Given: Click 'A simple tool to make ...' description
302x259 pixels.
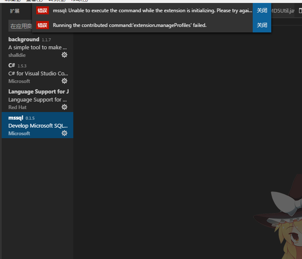Looking at the screenshot, I should point(37,47).
